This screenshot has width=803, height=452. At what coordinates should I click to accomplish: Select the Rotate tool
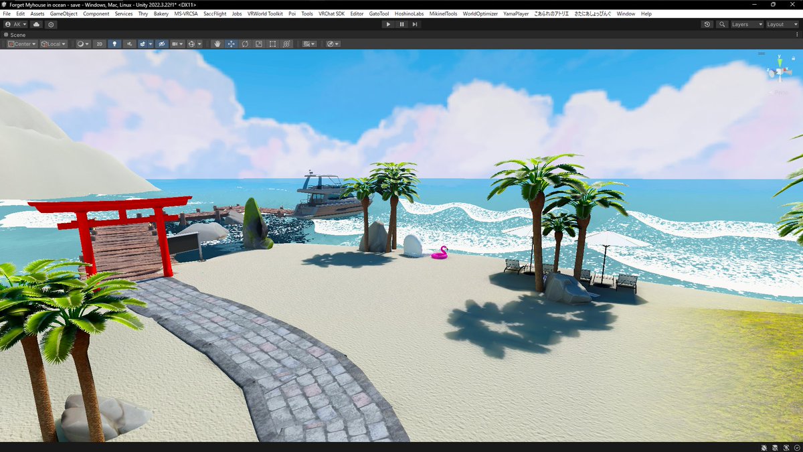pyautogui.click(x=245, y=44)
